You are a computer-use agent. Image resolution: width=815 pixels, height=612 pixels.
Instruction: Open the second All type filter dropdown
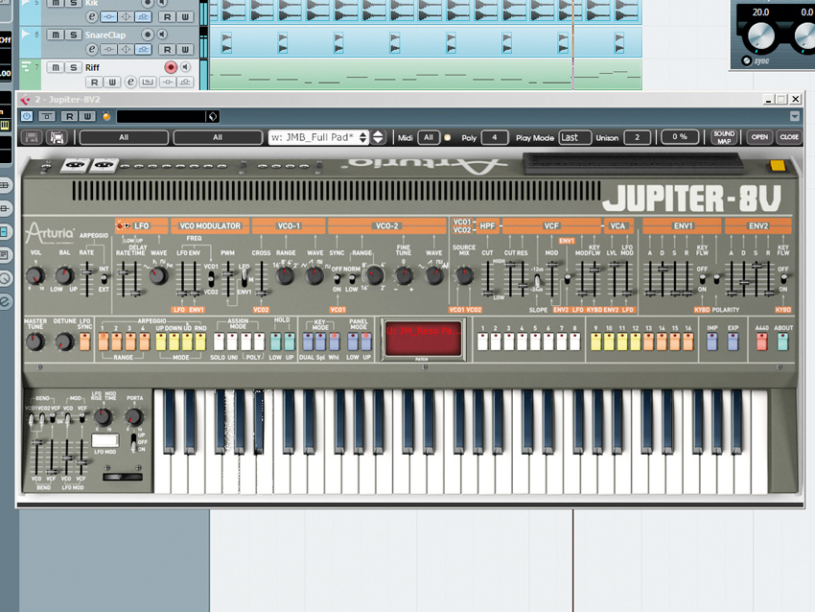[x=218, y=137]
